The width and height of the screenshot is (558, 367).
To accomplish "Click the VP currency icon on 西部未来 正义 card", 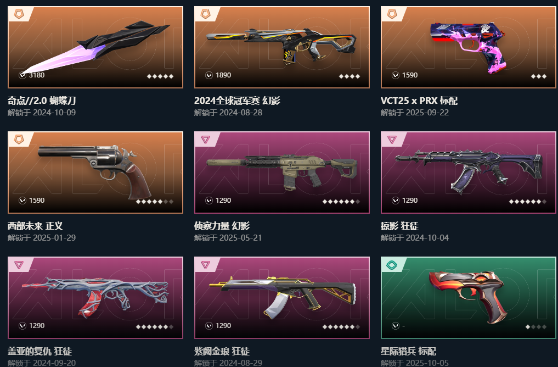I will click(x=22, y=201).
